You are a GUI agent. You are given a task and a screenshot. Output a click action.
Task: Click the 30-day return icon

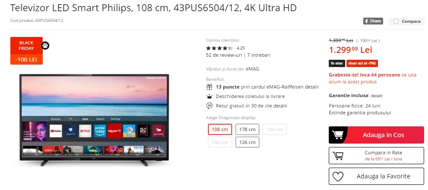(x=209, y=106)
